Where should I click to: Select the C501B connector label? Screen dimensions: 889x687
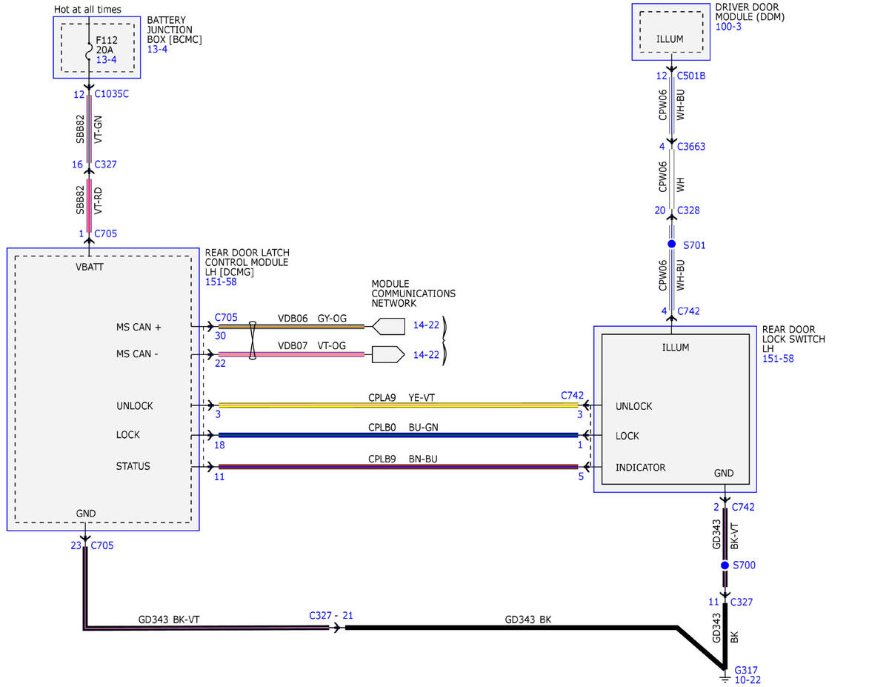click(x=691, y=76)
